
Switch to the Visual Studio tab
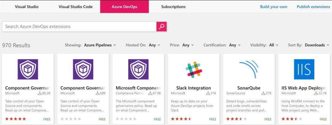pos(27,6)
